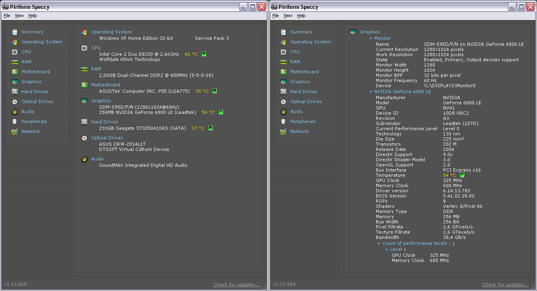Click ASUSTeK Computer INC. P5E motherboard text
The image size is (537, 291).
tap(145, 91)
